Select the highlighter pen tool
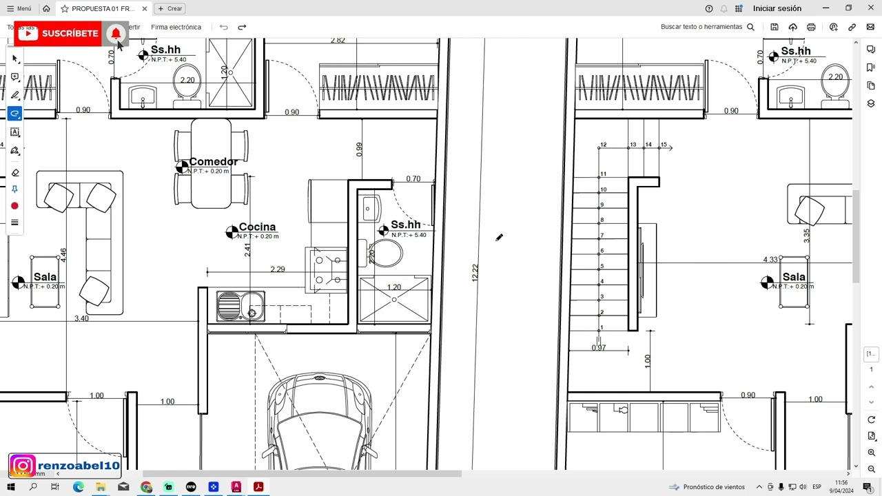The height and width of the screenshot is (496, 882). 14,95
